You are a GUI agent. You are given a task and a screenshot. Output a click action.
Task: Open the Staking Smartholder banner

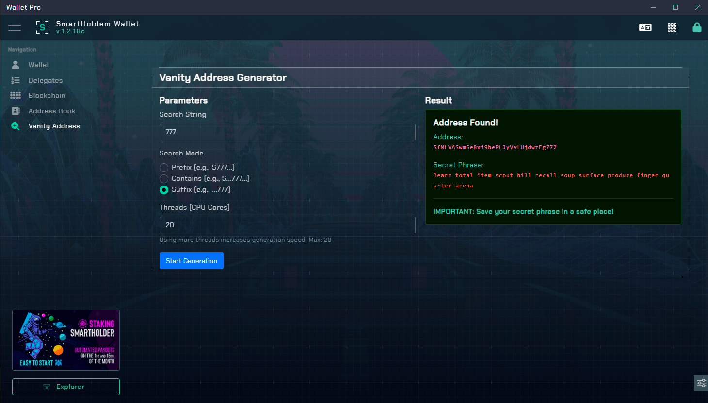[66, 340]
